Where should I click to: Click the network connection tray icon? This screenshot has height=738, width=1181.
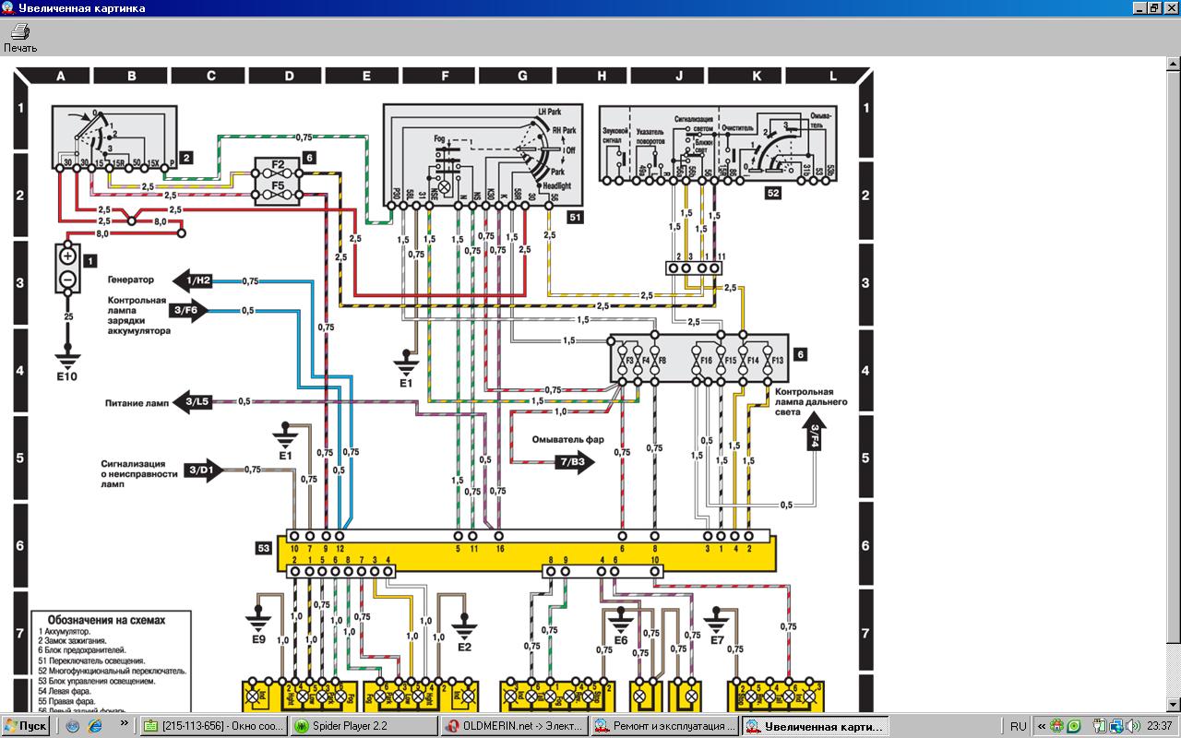pos(1115,726)
